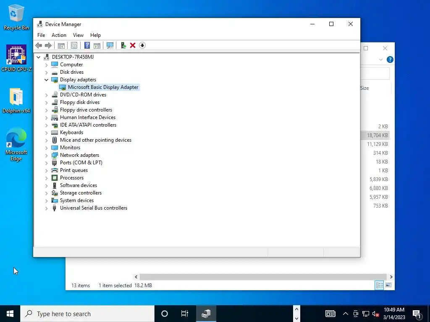Select Floppy drive controllers item
Image resolution: width=430 pixels, height=322 pixels.
[86, 110]
